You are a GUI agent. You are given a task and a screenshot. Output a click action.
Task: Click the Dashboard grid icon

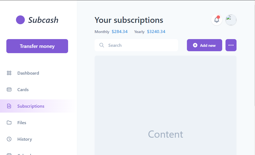pos(9,73)
